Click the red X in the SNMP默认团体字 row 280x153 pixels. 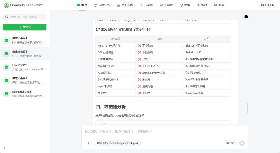point(140,80)
